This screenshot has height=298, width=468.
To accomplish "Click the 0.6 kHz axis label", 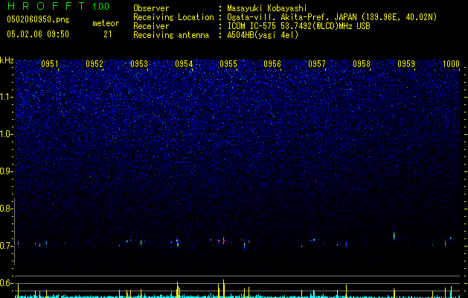I will click(7, 283).
